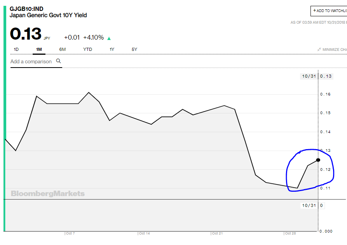Click the search magnifier icon beside comparison field
347x245 pixels.
[59, 61]
